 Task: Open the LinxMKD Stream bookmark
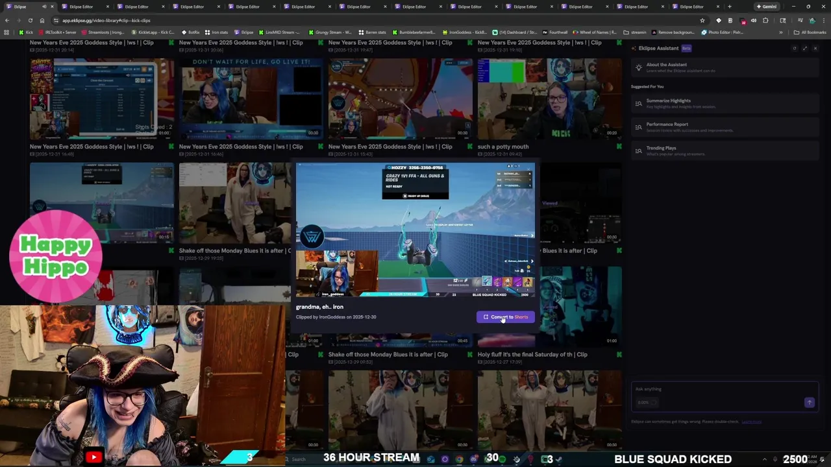(x=279, y=32)
